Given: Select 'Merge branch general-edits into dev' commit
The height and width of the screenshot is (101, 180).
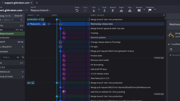Looking at the screenshot, I should click(x=107, y=28).
